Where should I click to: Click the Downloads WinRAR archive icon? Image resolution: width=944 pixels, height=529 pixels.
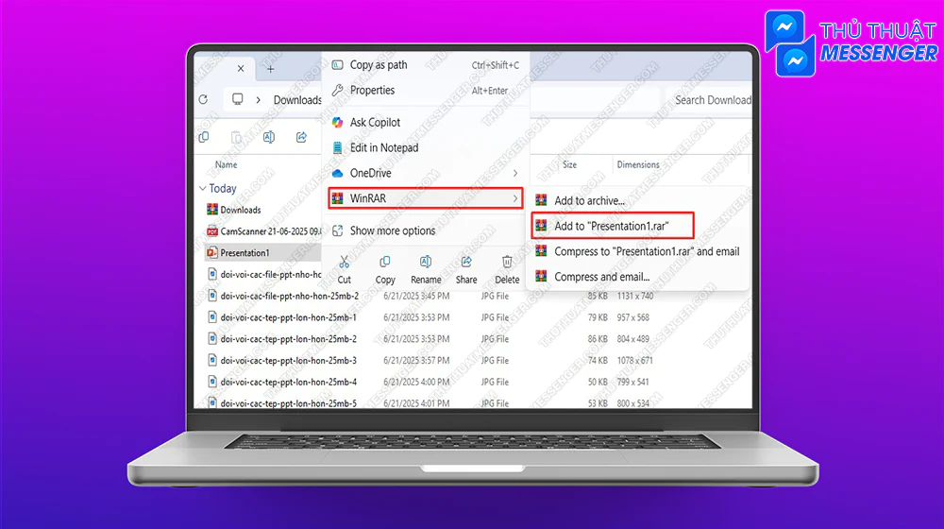pyautogui.click(x=211, y=210)
